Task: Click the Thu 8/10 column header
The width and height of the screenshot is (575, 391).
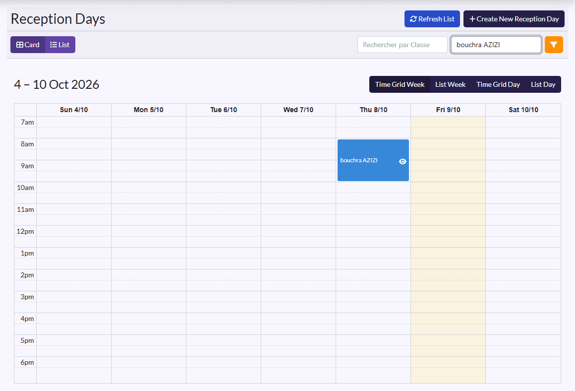Action: (373, 110)
